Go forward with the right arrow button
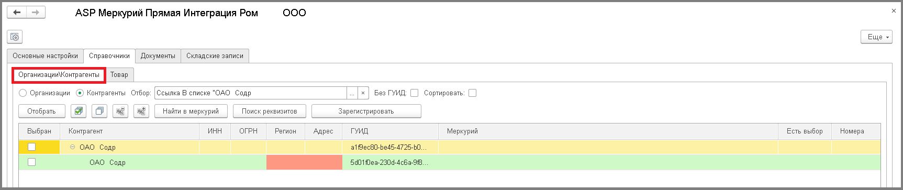Image resolution: width=903 pixels, height=190 pixels. [x=36, y=12]
